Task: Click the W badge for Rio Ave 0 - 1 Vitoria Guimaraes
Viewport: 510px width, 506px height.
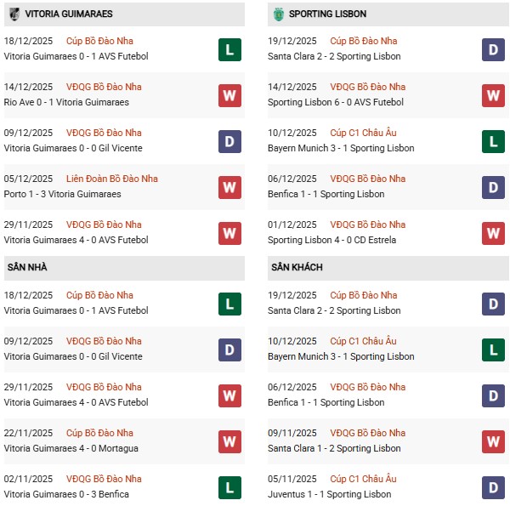Action: coord(229,95)
